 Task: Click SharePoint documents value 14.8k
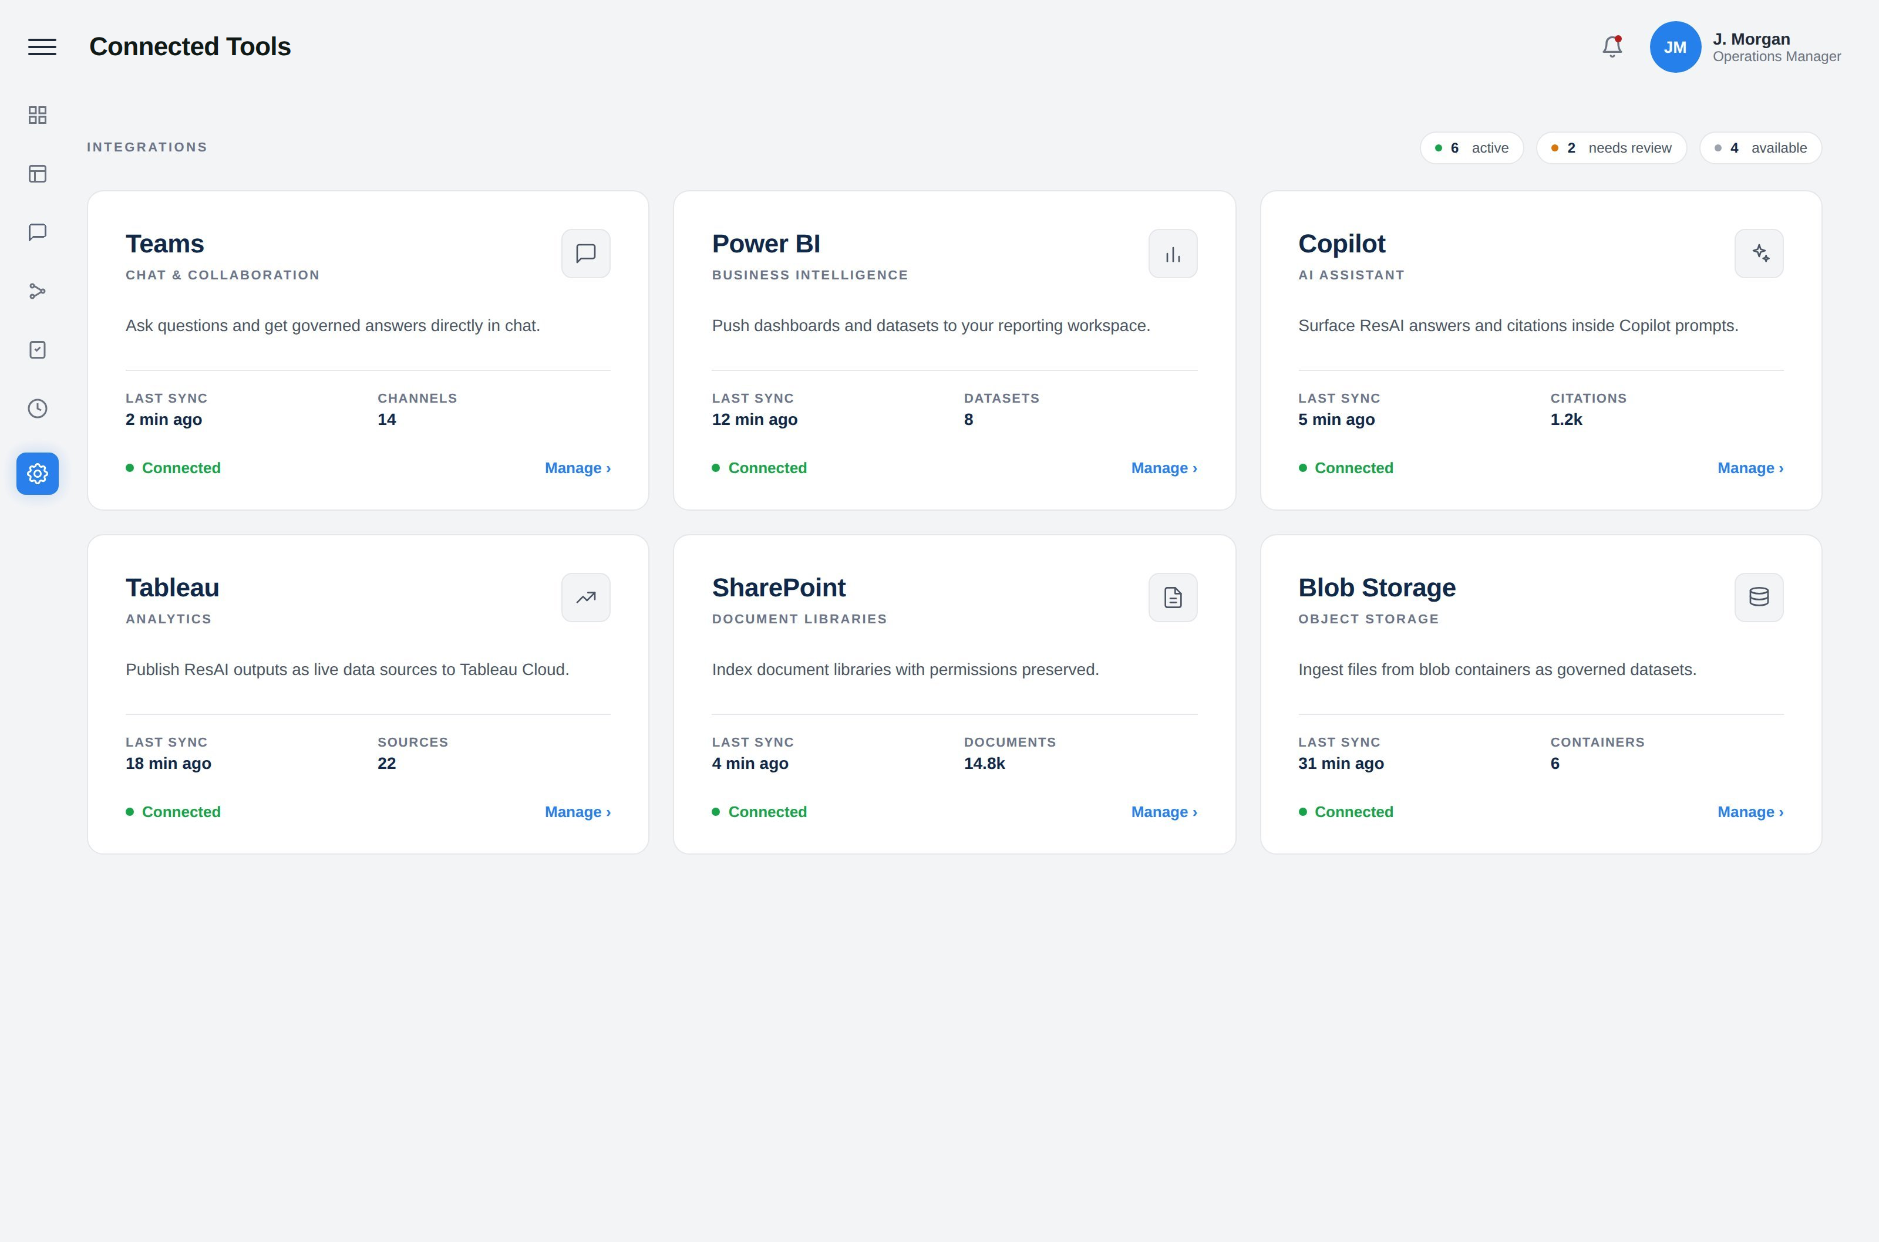[x=984, y=764]
